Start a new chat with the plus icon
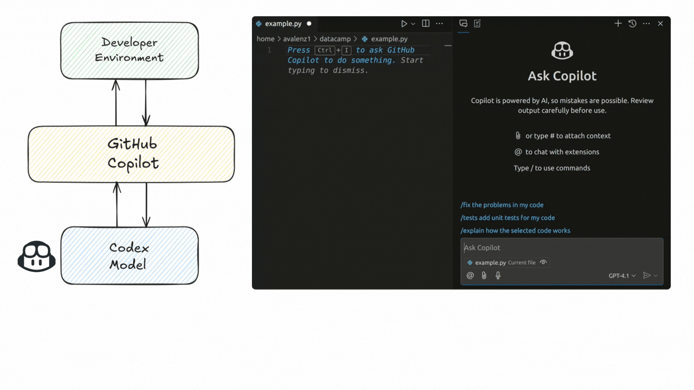The height and width of the screenshot is (390, 694). 618,23
